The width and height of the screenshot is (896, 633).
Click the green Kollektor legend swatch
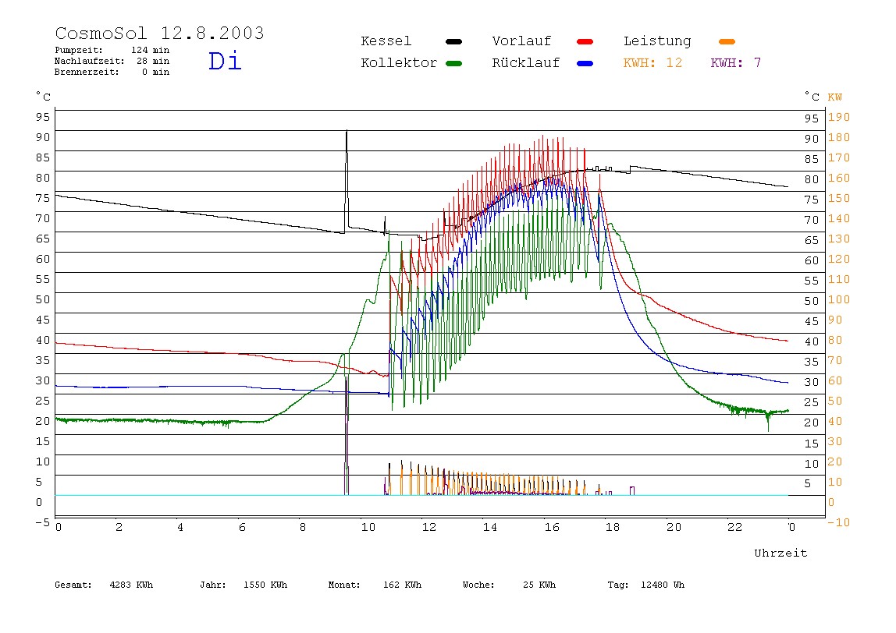[453, 63]
